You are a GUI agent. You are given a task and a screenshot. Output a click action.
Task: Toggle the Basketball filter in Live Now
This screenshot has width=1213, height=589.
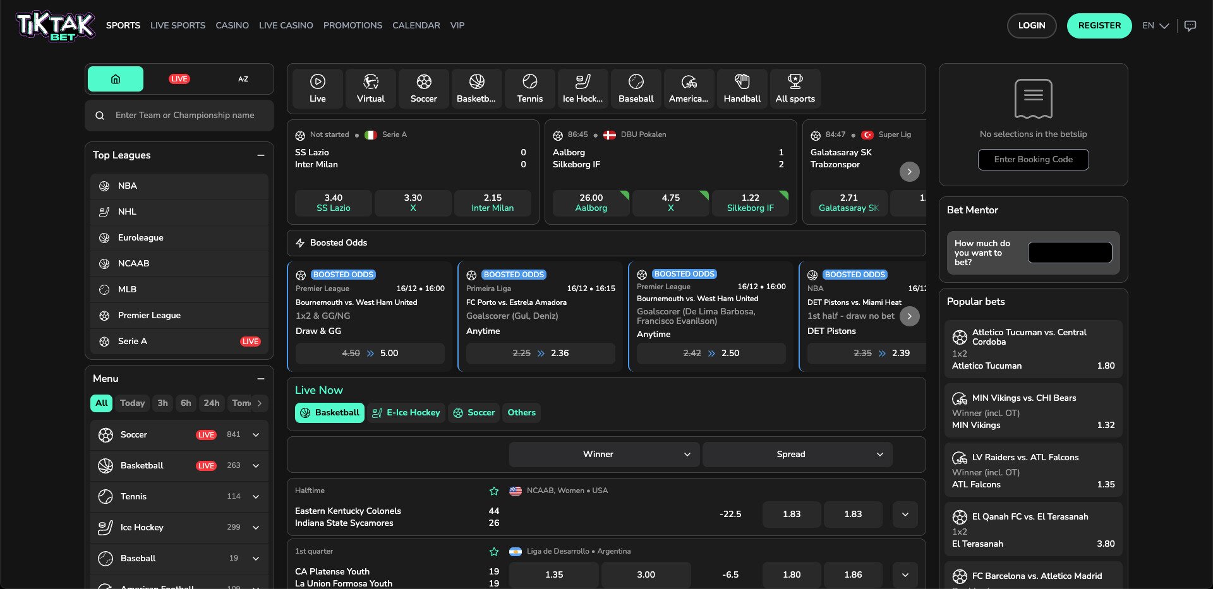coord(329,412)
